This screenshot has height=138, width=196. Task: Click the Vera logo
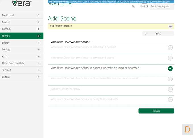(21, 3)
